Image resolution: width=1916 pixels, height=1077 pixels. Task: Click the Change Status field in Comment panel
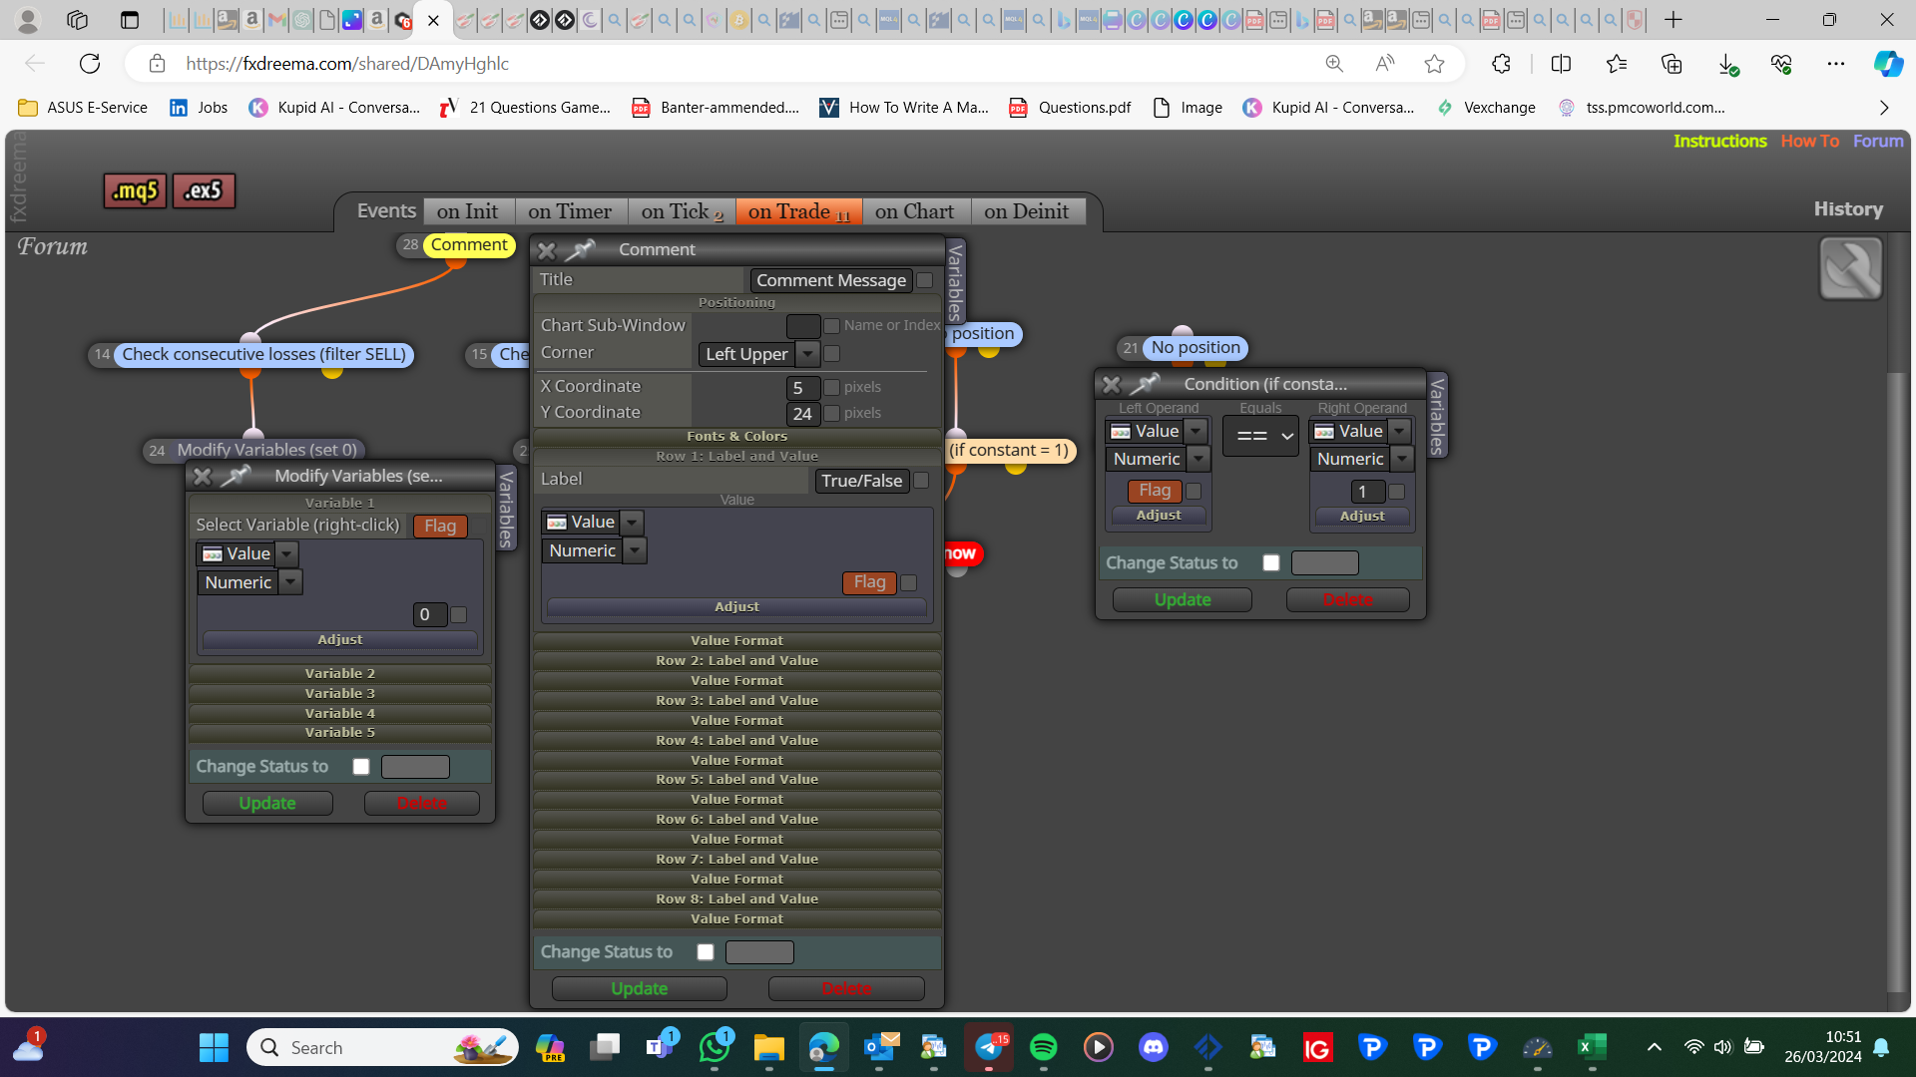759,952
